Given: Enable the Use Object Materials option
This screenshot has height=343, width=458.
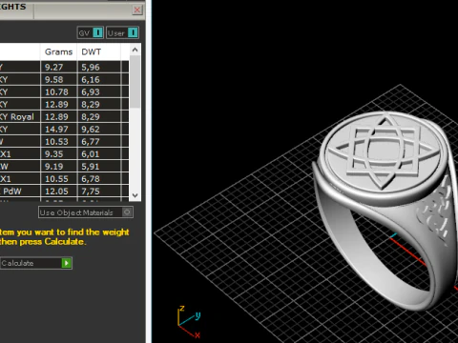Looking at the screenshot, I should 86,212.
